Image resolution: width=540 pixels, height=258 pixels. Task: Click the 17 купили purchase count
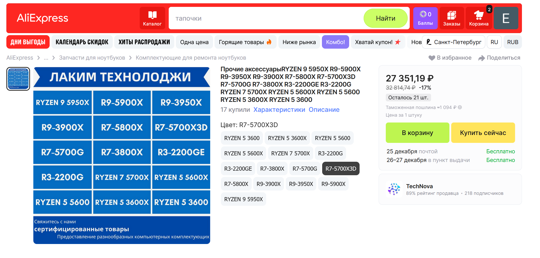tap(235, 110)
